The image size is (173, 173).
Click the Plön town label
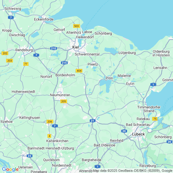point(109,78)
